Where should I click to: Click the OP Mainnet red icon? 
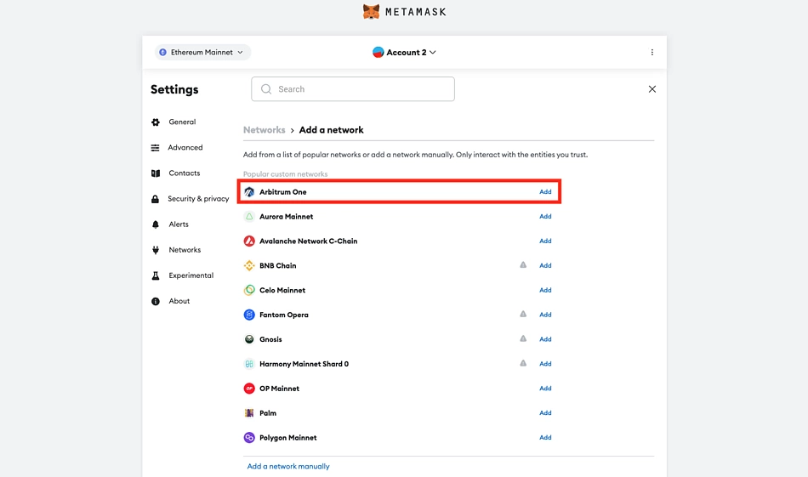249,389
